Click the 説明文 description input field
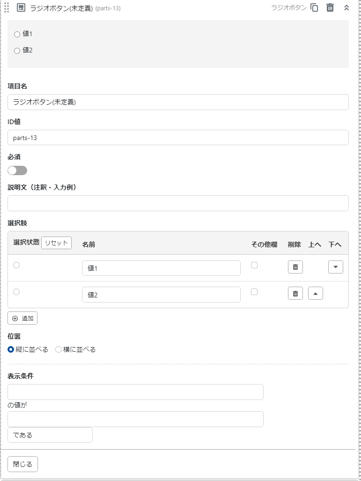361x481 pixels. [x=178, y=203]
